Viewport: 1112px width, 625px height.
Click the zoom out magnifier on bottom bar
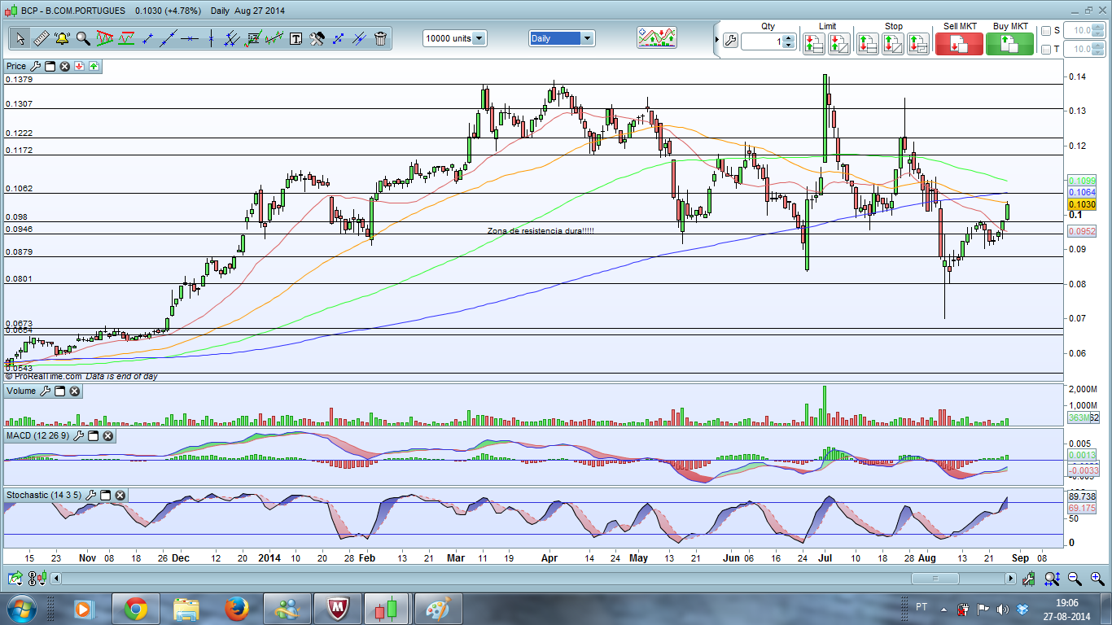tap(1074, 579)
